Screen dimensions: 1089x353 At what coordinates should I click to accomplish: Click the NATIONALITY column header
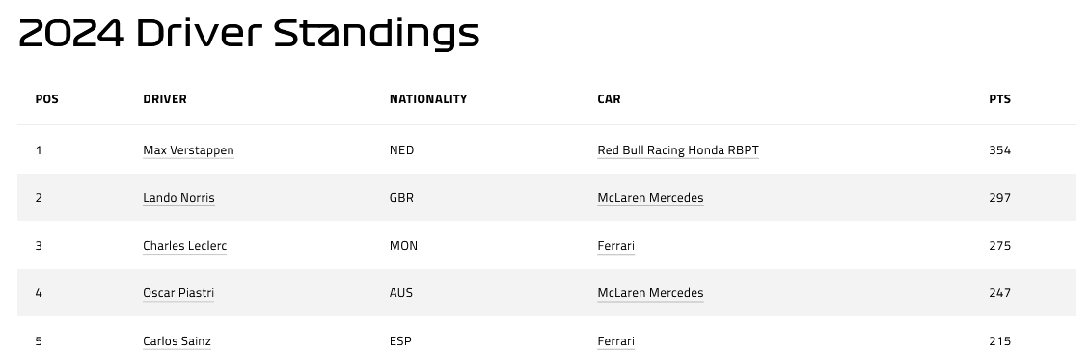click(428, 99)
